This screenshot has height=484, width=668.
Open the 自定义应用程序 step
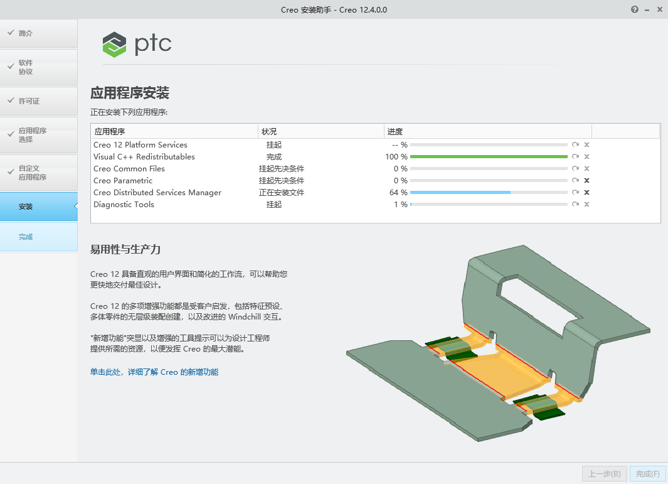click(x=38, y=173)
